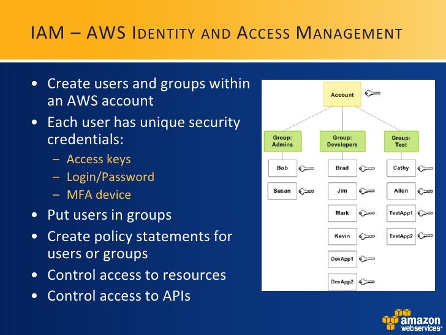Image resolution: width=446 pixels, height=335 pixels.
Task: Click the key icon next to TestApp2
Action: click(426, 236)
